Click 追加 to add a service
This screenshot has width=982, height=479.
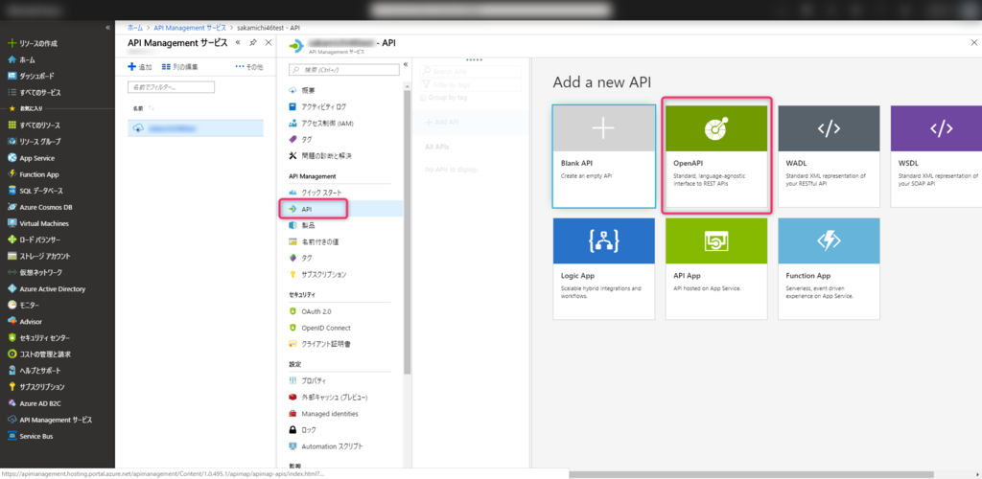[x=140, y=67]
